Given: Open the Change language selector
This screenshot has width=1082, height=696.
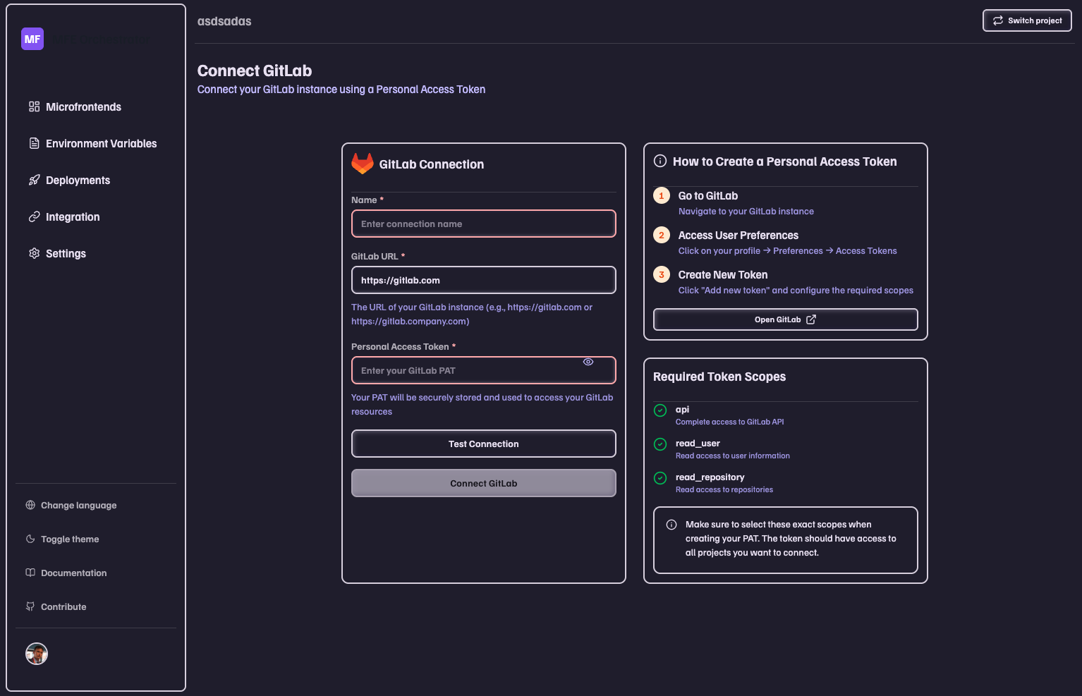Looking at the screenshot, I should [x=78, y=505].
